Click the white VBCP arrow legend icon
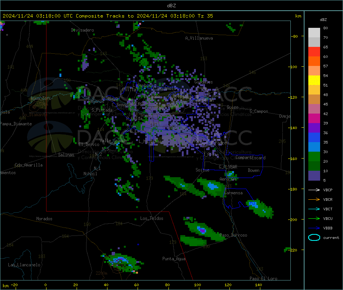The image size is (343, 290). 314,190
